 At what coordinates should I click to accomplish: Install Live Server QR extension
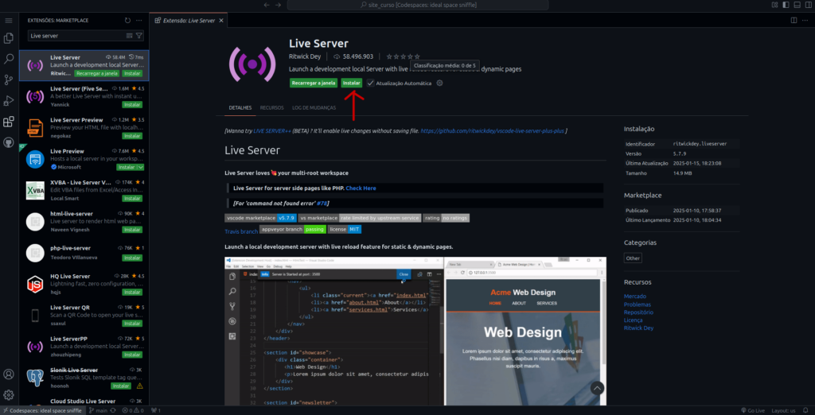point(132,323)
